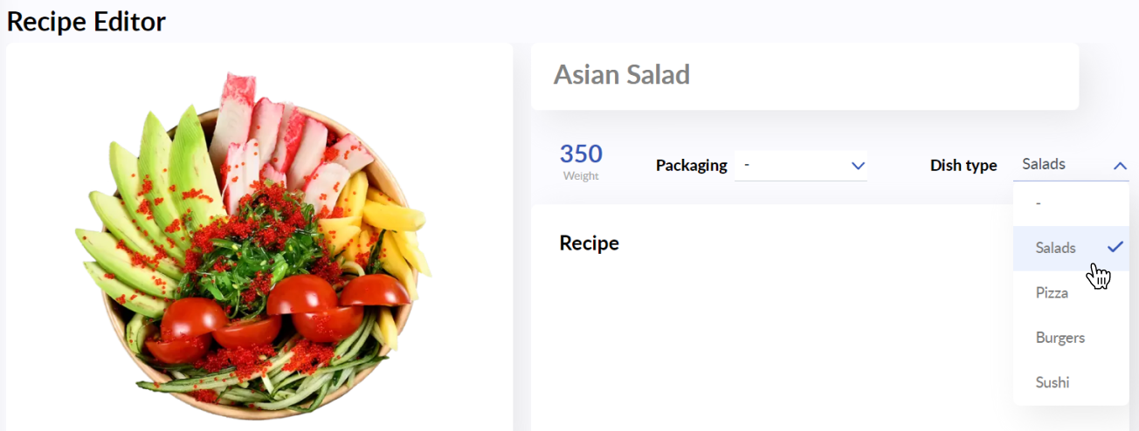Click the Recipe Editor page title
The image size is (1139, 431).
pyautogui.click(x=86, y=21)
